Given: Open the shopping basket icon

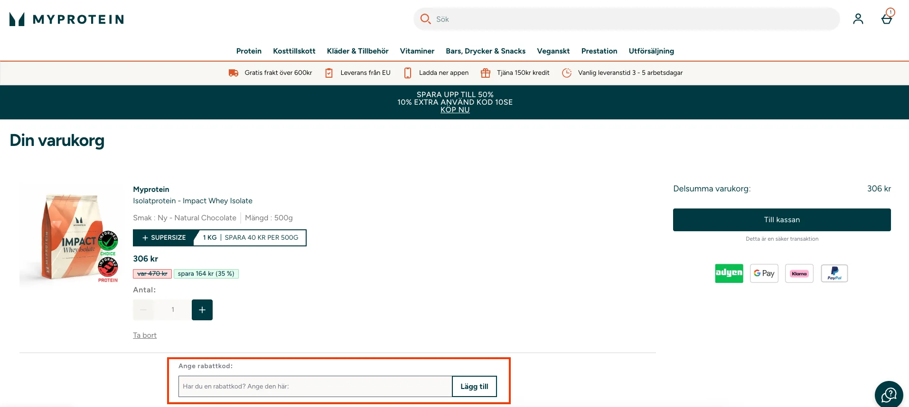Looking at the screenshot, I should (886, 18).
